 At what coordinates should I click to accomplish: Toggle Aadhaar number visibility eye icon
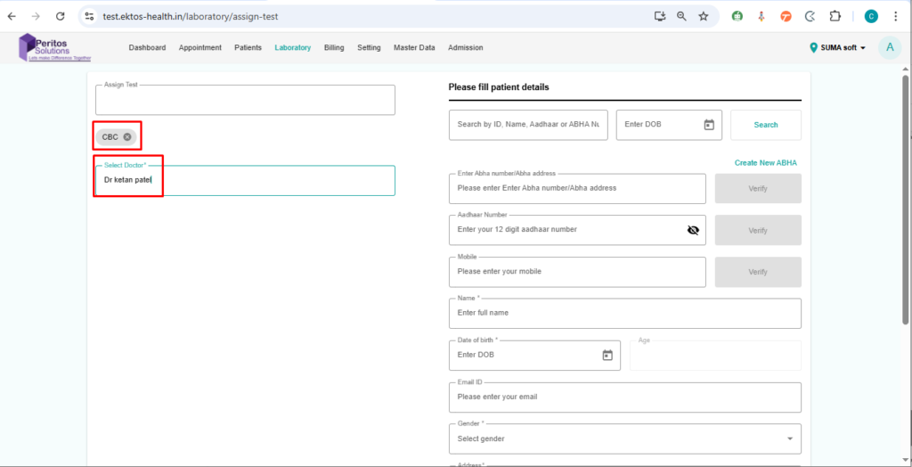[x=693, y=230]
